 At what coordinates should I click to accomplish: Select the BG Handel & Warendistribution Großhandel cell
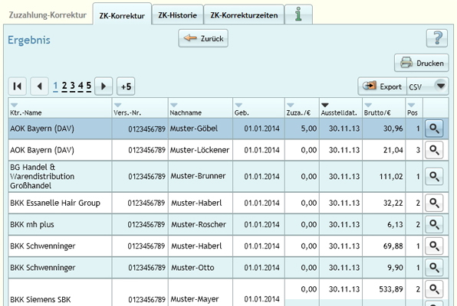60,176
